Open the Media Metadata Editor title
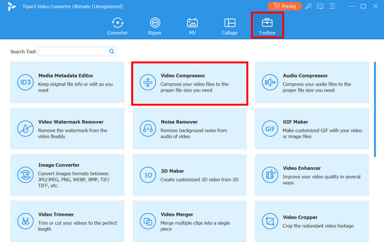 (x=66, y=76)
